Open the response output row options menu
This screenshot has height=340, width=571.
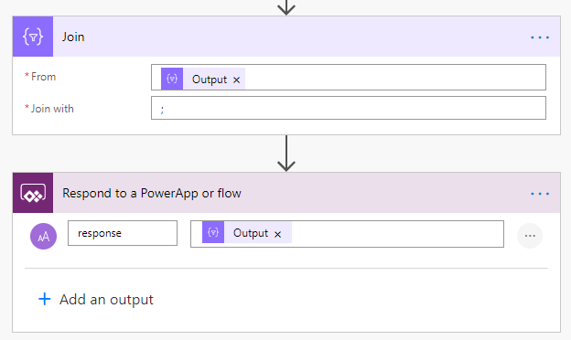[x=530, y=236]
